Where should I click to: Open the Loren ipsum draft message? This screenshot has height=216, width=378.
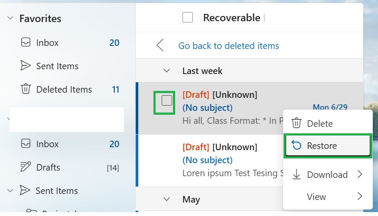tap(210, 161)
